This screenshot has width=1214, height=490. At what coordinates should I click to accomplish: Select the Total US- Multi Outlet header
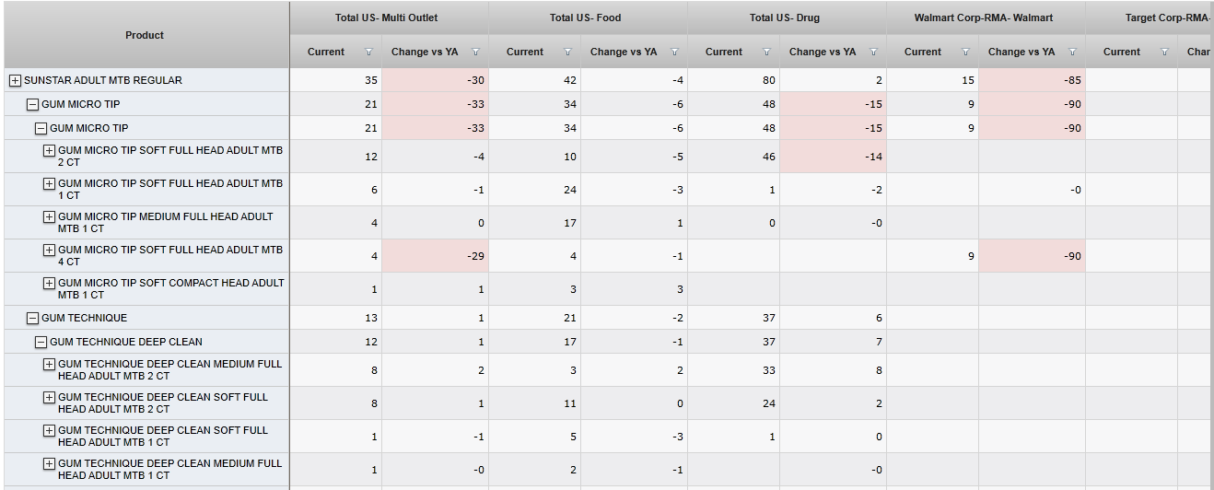click(387, 17)
